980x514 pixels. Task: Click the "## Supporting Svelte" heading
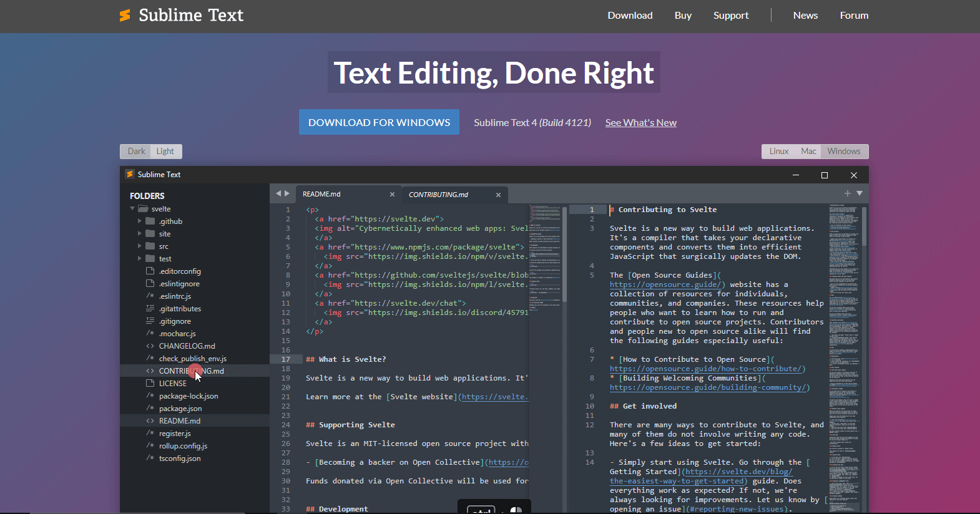coord(350,425)
